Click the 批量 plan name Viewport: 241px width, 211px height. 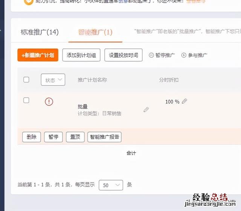tap(82, 106)
